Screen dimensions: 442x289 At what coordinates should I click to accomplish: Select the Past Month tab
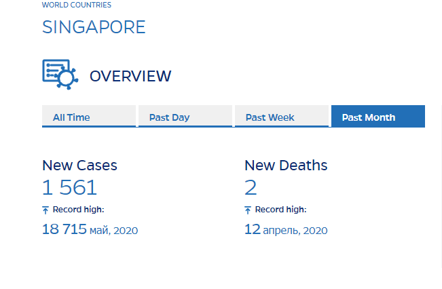[x=378, y=116]
